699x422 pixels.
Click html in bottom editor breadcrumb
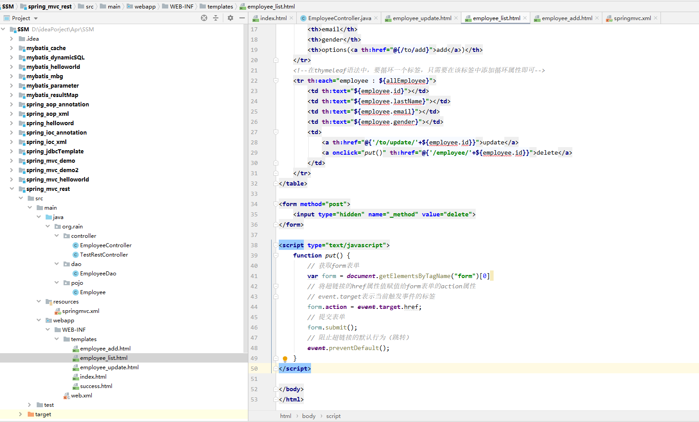286,416
